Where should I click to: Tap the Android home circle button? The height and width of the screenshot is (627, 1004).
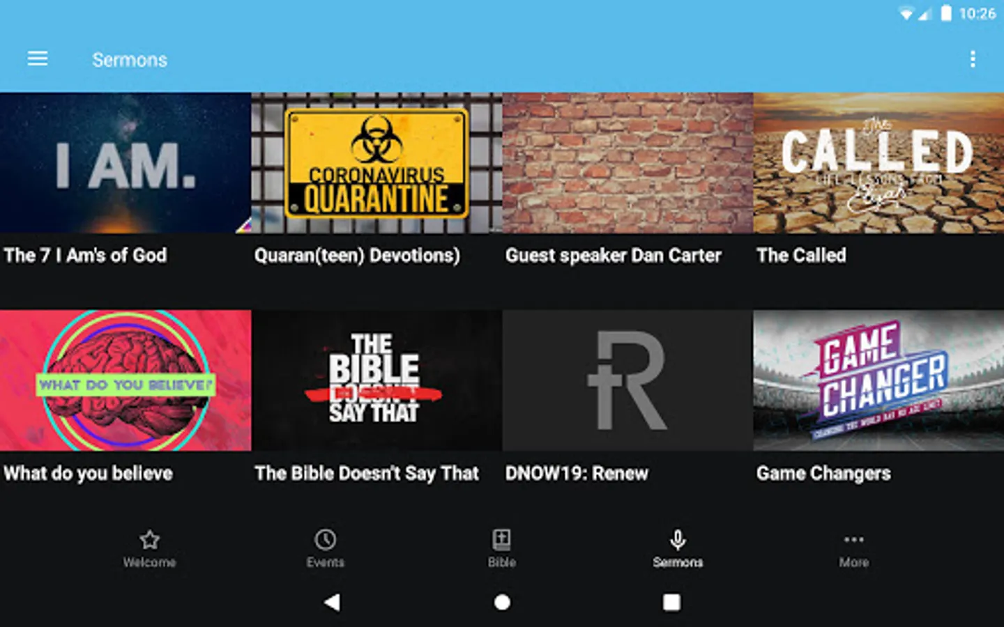pyautogui.click(x=502, y=602)
